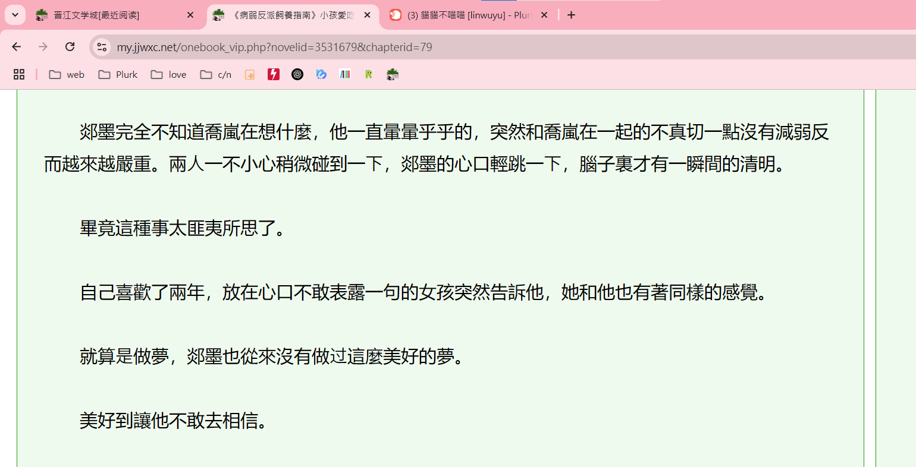Click the paragraph starting 自己喜歡了兩年
The height and width of the screenshot is (467, 916).
pyautogui.click(x=424, y=292)
